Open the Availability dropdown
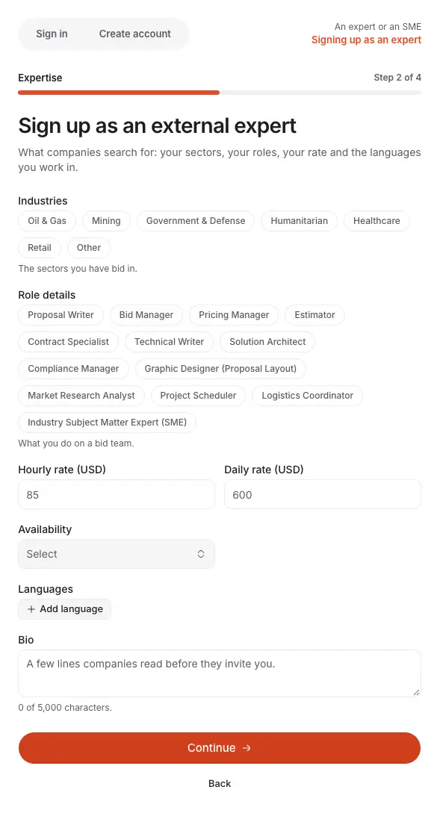Screen dimensions: 440x813 click(x=117, y=554)
